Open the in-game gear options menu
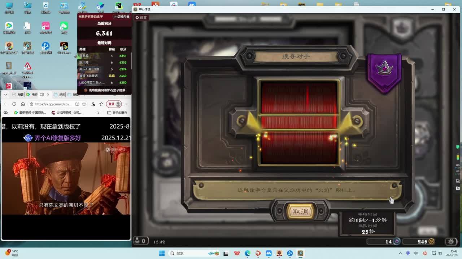The width and height of the screenshot is (462, 259). pos(451,242)
